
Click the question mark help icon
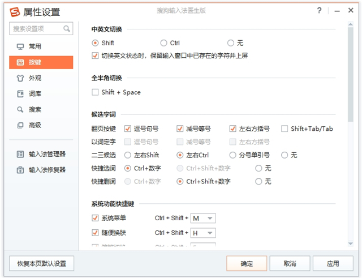[320, 11]
